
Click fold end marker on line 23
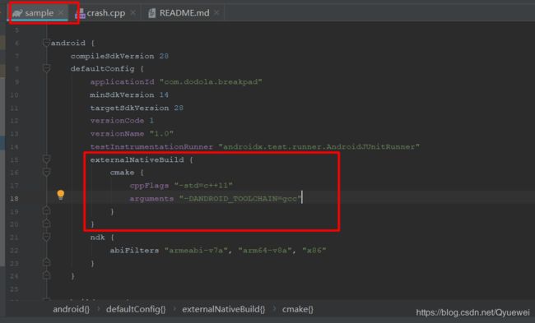pos(47,262)
